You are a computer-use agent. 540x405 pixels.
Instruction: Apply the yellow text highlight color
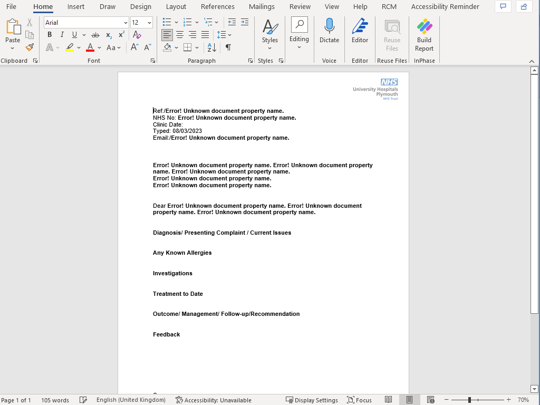tap(70, 47)
